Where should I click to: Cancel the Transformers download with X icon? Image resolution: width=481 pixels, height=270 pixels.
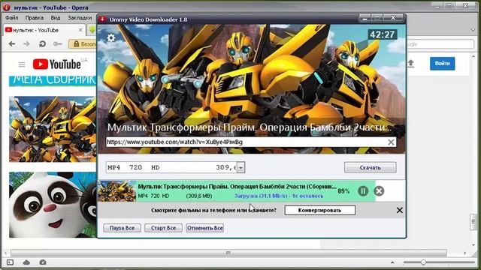[x=379, y=191]
